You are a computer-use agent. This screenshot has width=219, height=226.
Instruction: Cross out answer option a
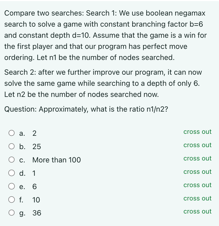click(197, 132)
